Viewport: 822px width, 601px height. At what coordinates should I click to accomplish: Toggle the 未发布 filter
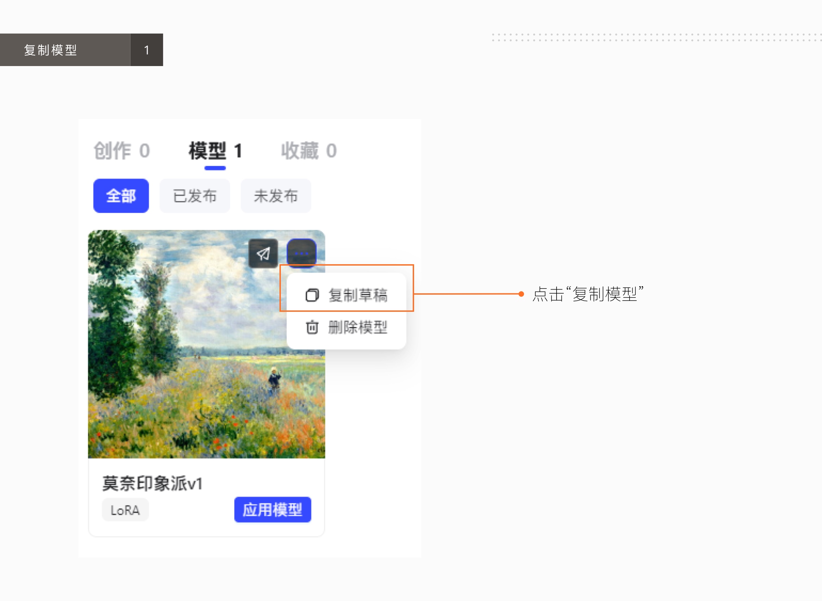click(x=276, y=196)
